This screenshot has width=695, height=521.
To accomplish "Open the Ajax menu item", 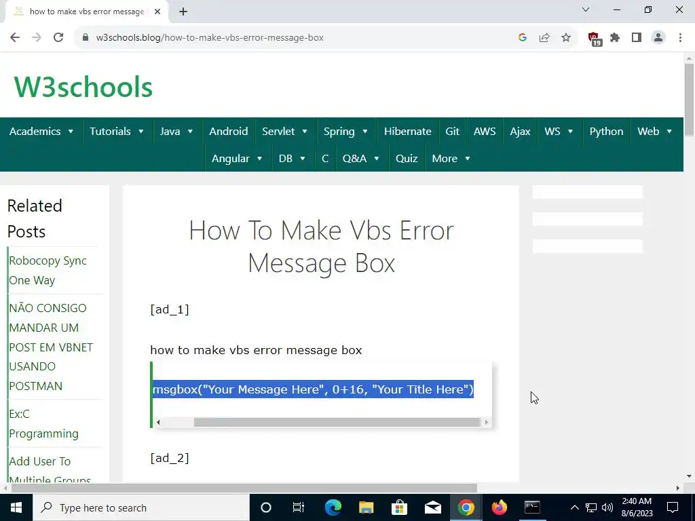I will (x=520, y=131).
